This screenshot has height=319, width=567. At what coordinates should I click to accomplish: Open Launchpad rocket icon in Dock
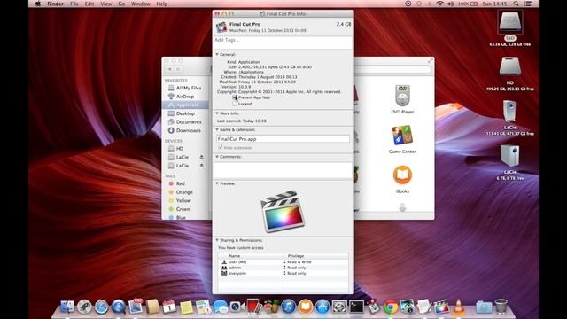click(x=84, y=307)
